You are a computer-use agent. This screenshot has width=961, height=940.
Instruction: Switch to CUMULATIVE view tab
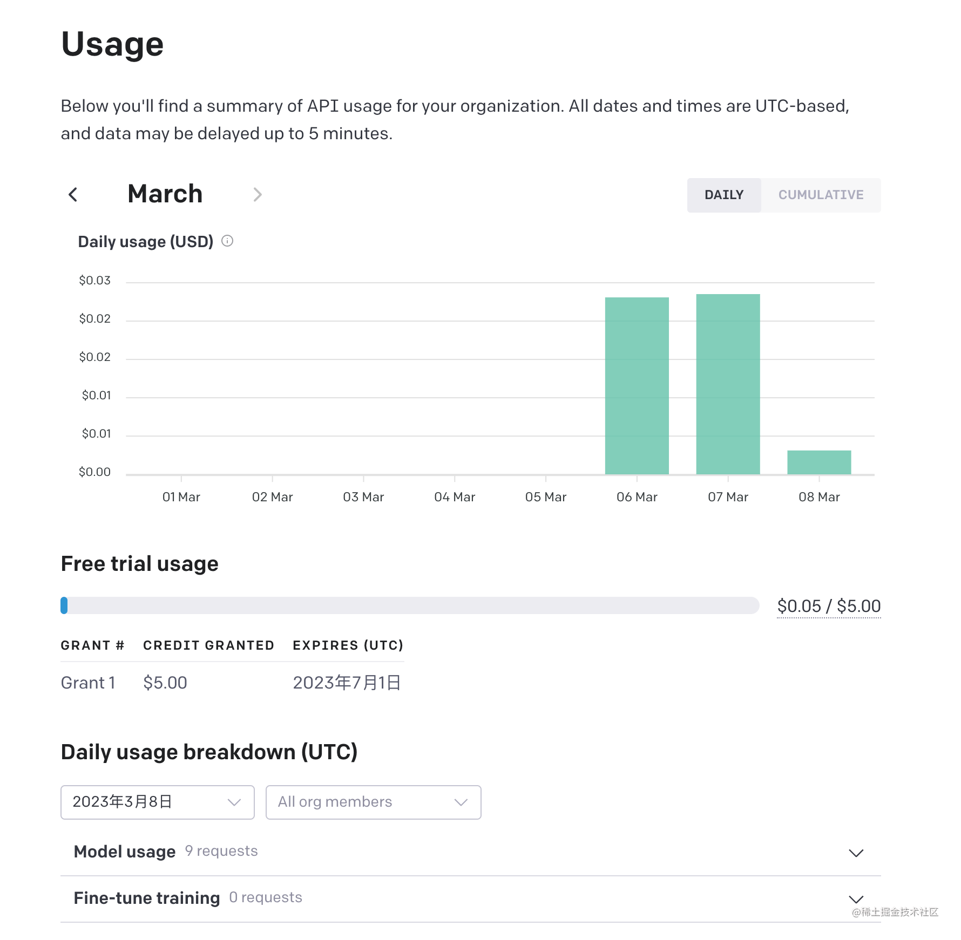(821, 195)
